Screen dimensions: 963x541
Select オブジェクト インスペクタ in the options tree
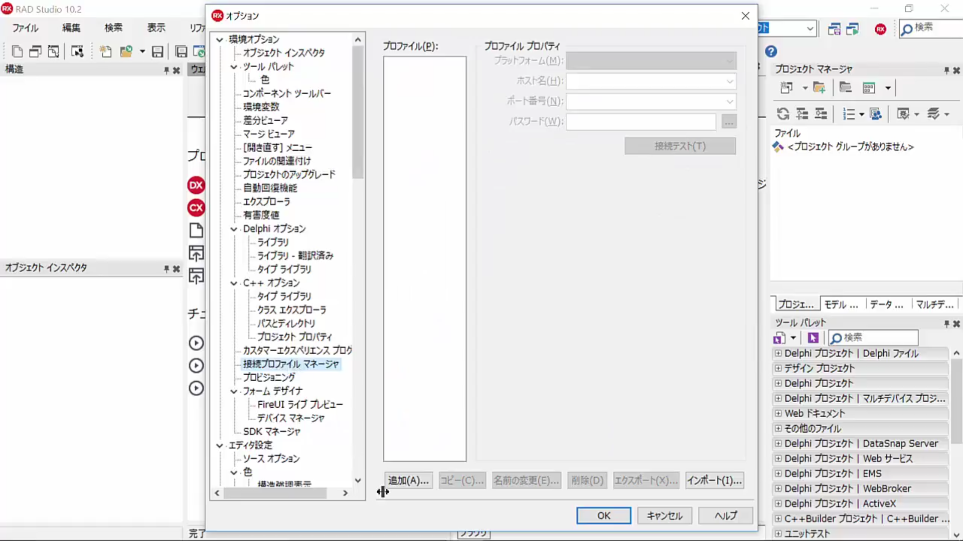(284, 53)
